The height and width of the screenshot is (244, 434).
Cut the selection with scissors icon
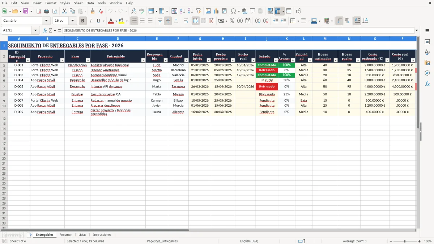(x=64, y=11)
